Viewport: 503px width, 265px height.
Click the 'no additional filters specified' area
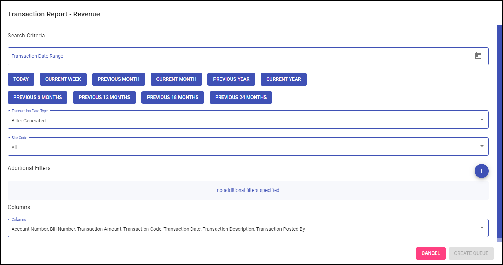coord(248,191)
